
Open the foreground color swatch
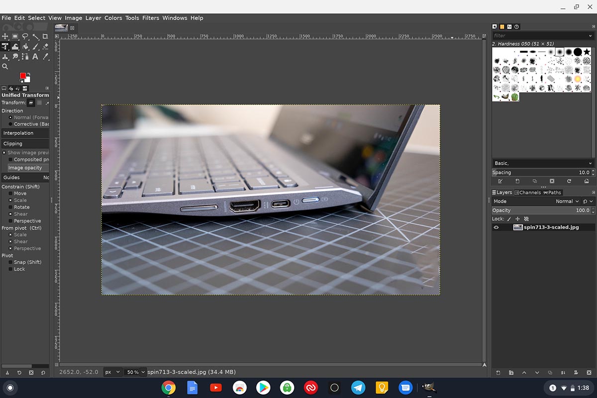pyautogui.click(x=22, y=76)
